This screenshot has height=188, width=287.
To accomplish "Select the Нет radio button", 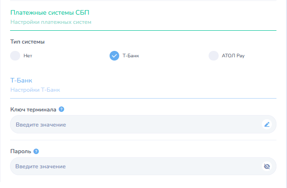I will 15,55.
